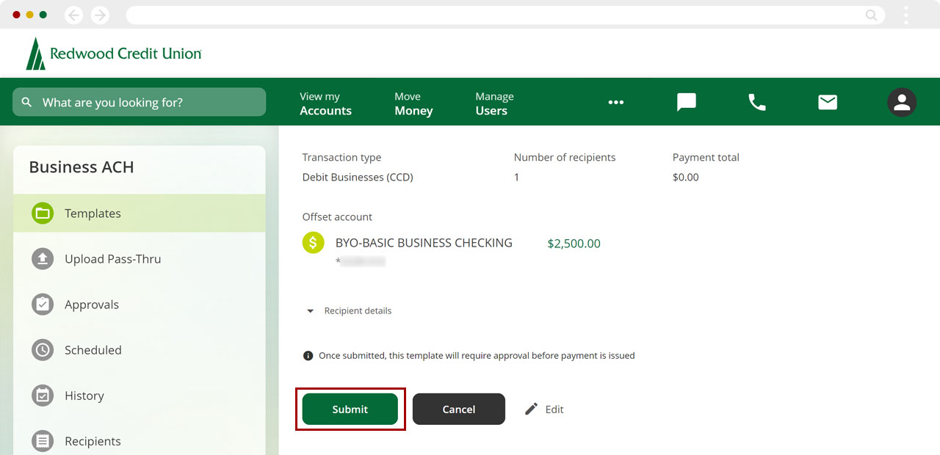Click the dollar sign offset account icon
The height and width of the screenshot is (455, 940).
pyautogui.click(x=314, y=243)
